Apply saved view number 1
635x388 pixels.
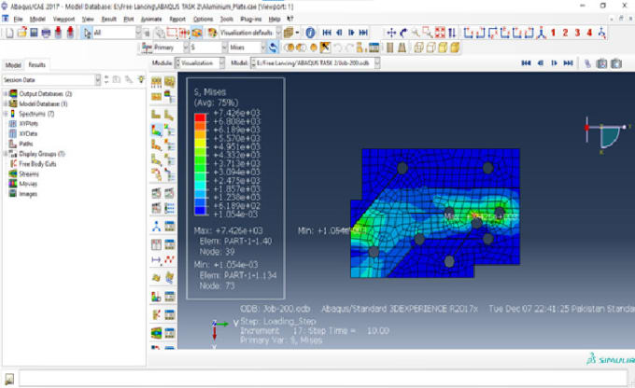[553, 33]
